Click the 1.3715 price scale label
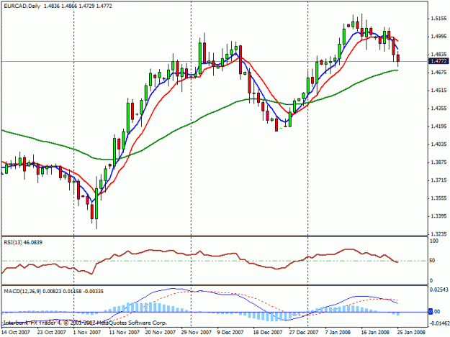Screen dimensions: 450x337 tap(438, 180)
